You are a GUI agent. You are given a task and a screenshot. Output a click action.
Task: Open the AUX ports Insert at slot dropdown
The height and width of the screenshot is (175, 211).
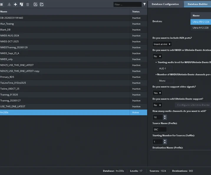click(162, 44)
